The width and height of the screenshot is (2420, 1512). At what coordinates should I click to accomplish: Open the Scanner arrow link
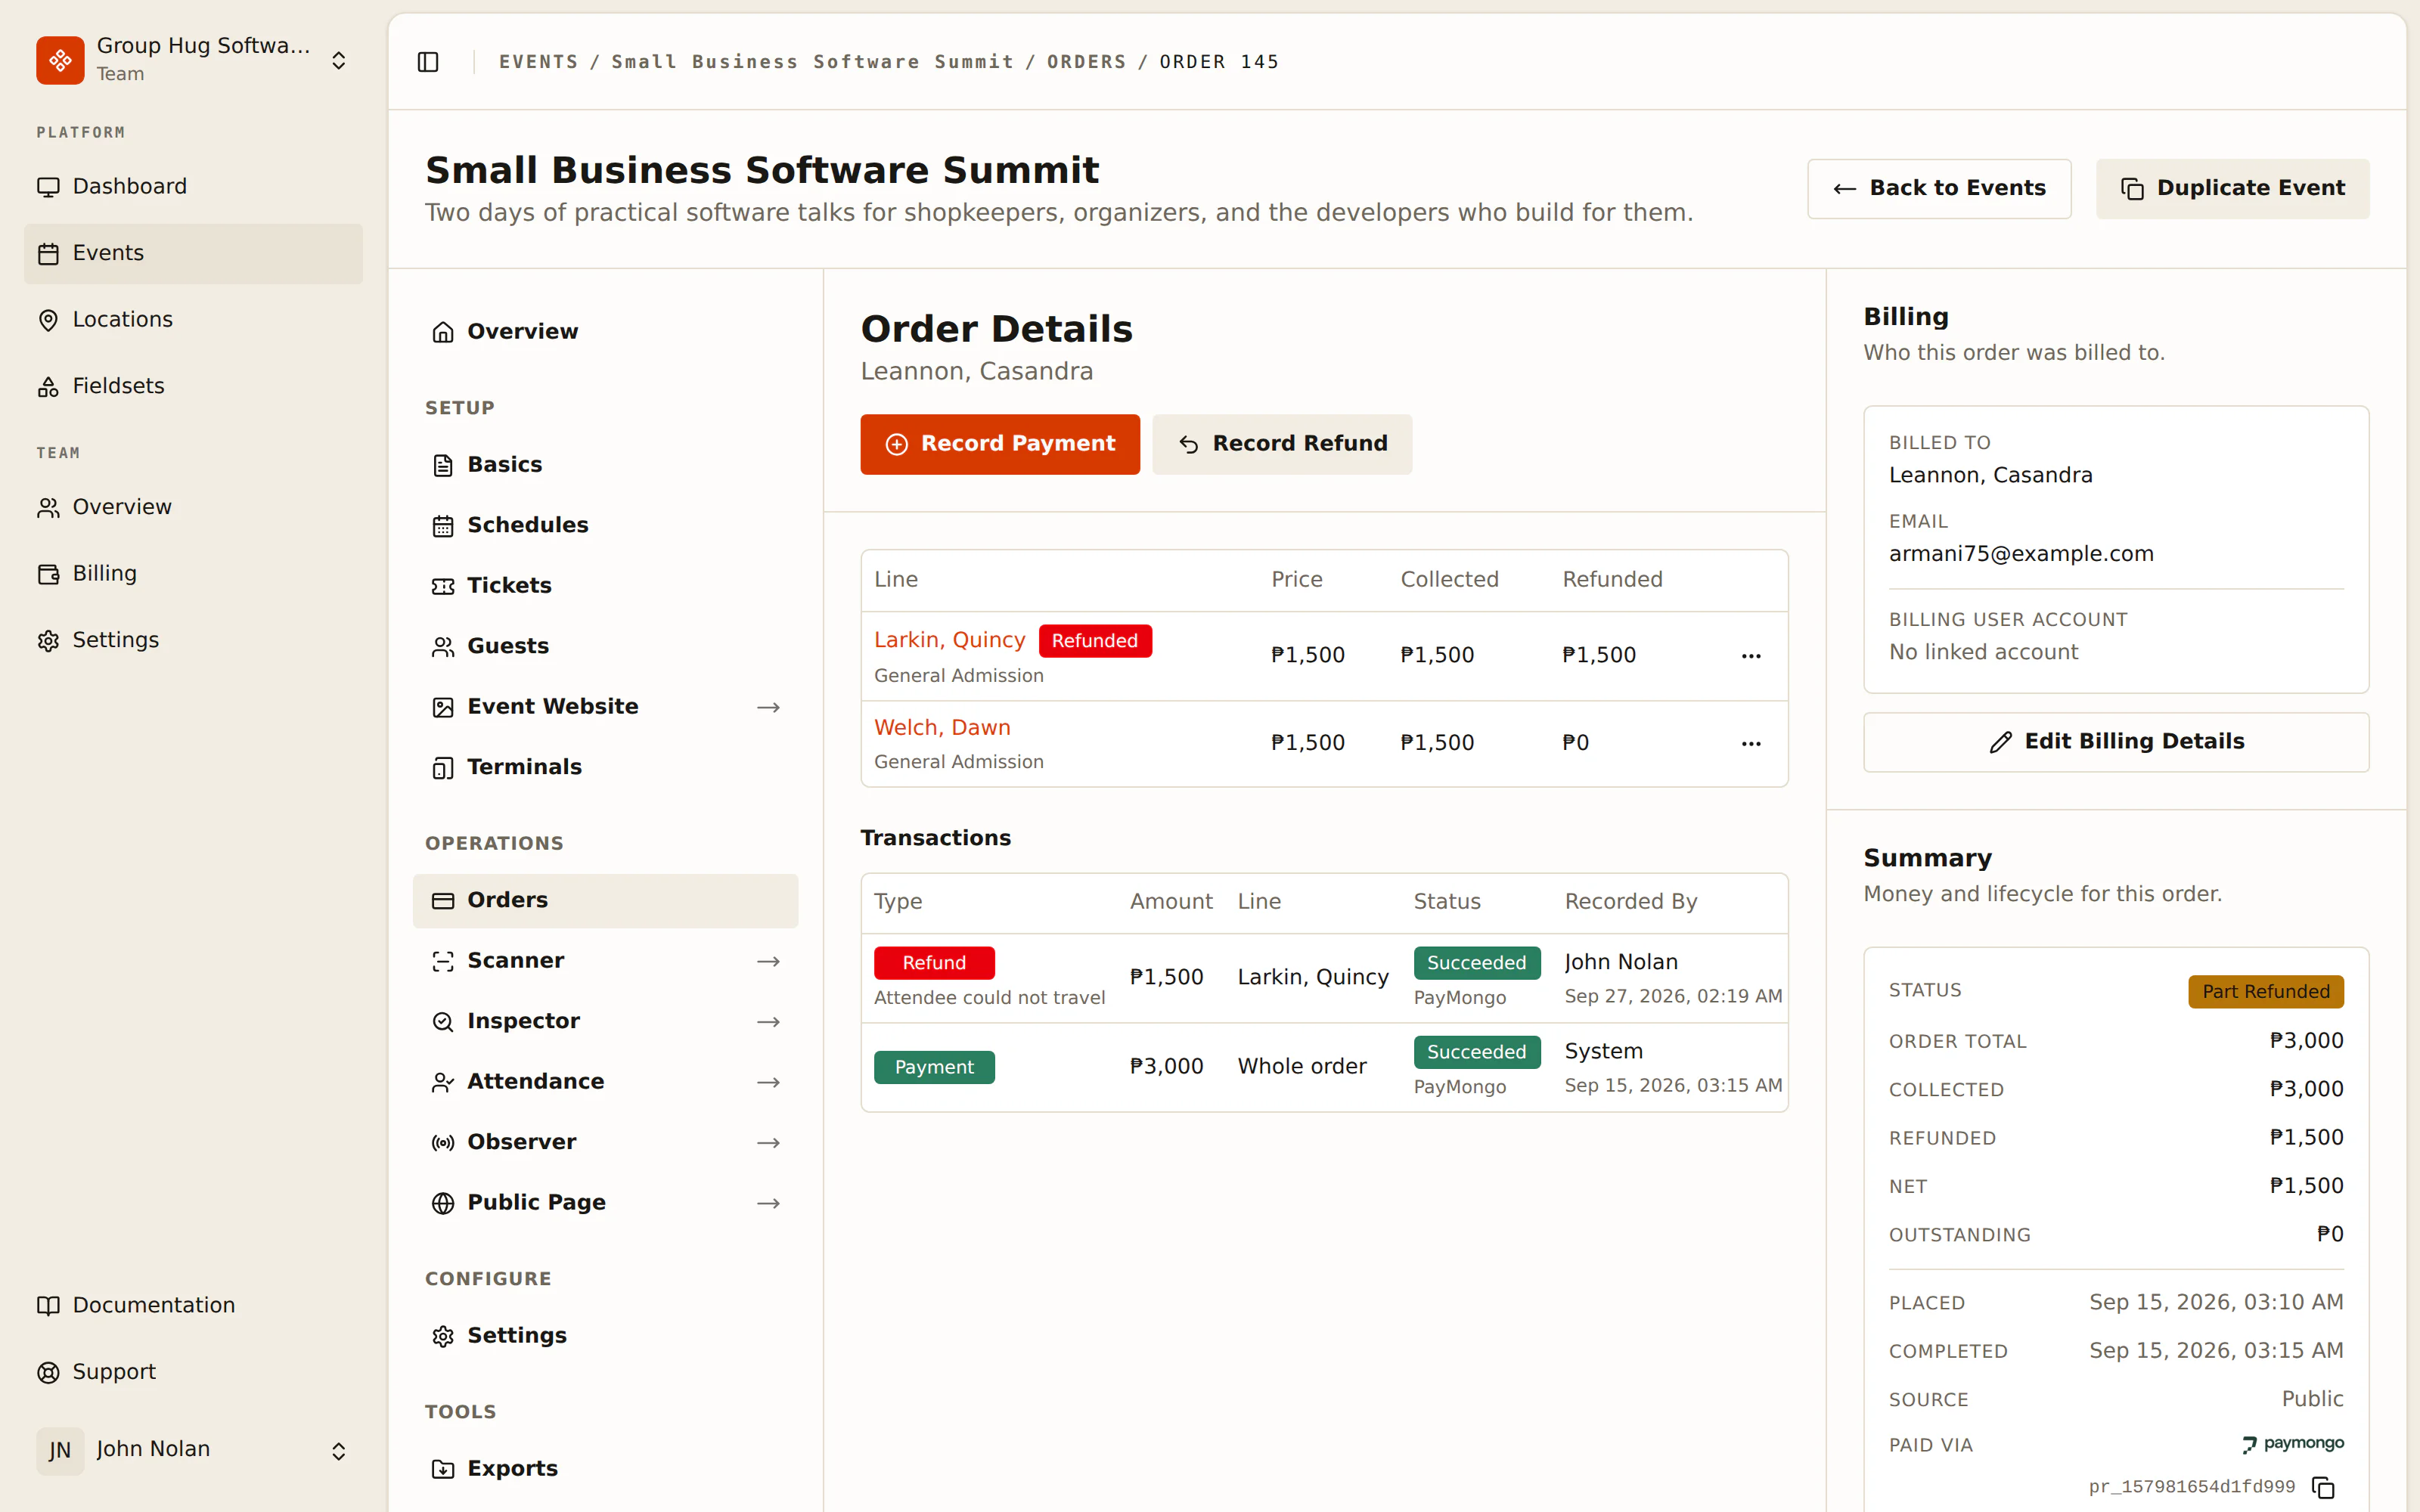(x=768, y=961)
